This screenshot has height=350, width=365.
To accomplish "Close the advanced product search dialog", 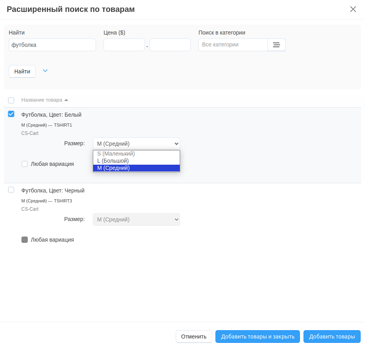I will [353, 9].
